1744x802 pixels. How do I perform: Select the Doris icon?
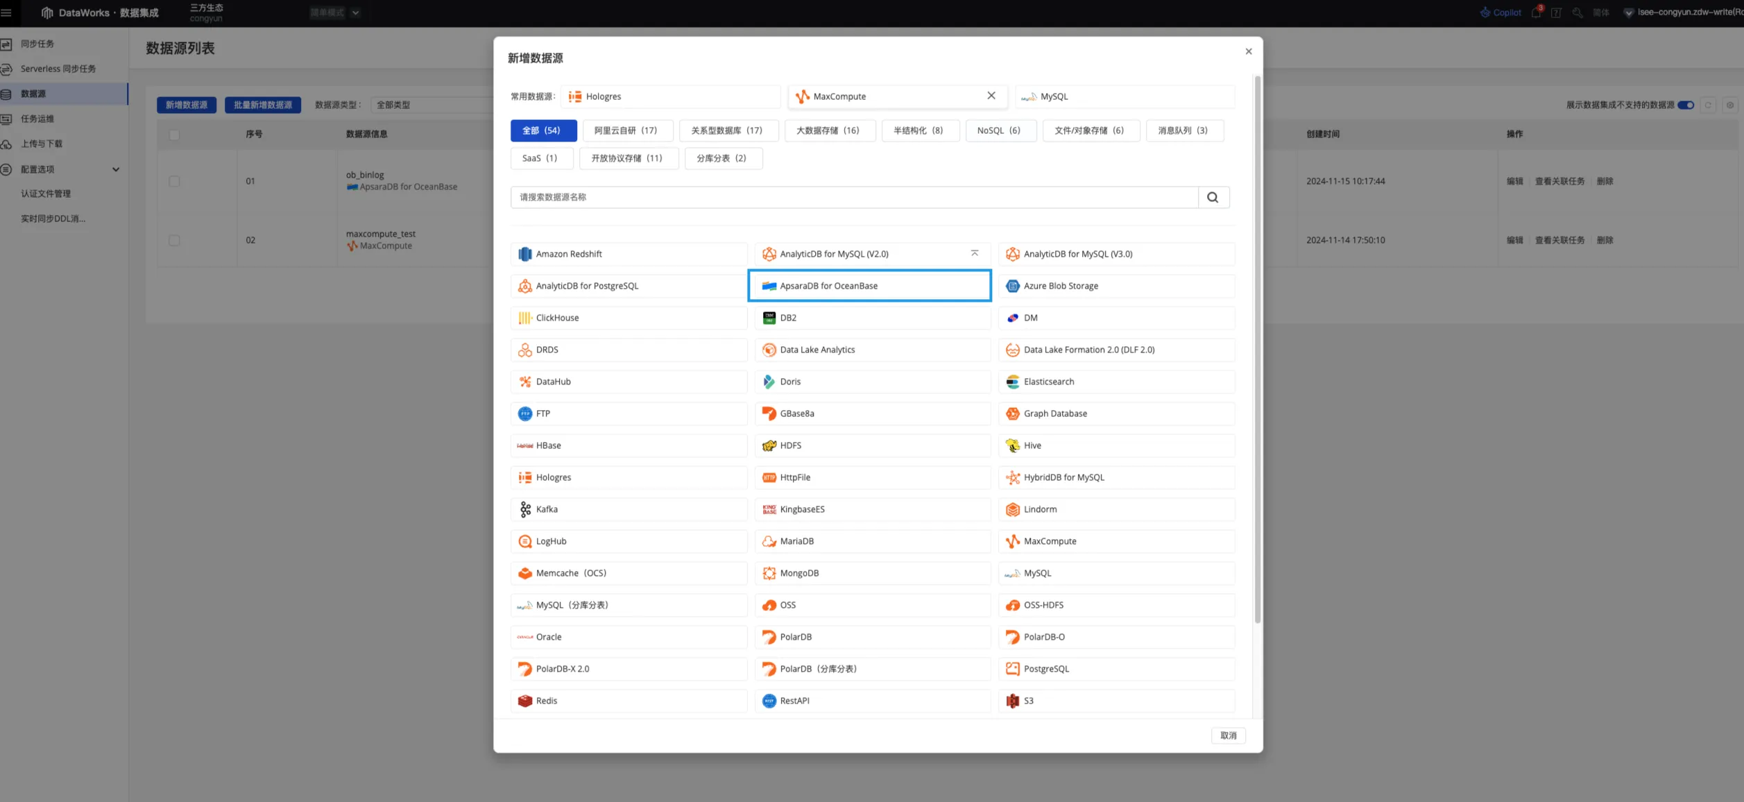(769, 382)
